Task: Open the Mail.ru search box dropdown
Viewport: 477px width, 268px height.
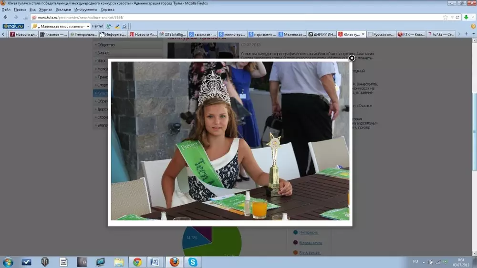Action: [x=88, y=26]
